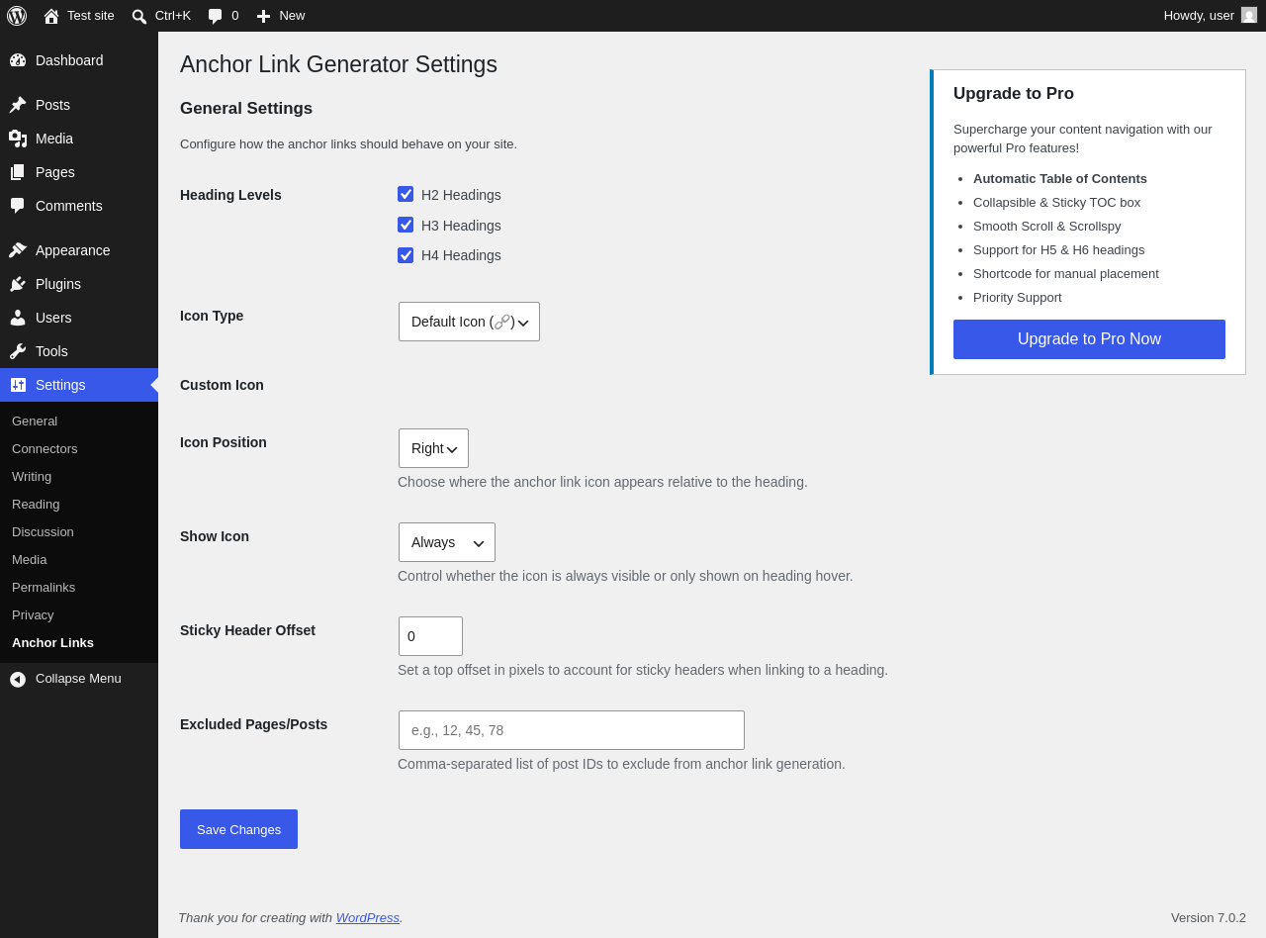This screenshot has width=1266, height=938.
Task: Open the Ctrl+K search icon
Action: (139, 16)
